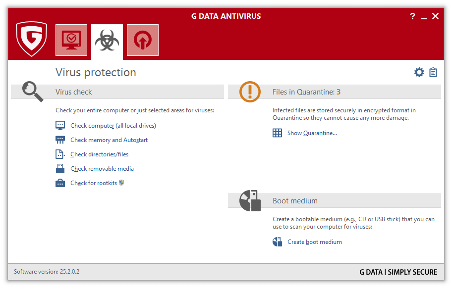Screen dimensions: 452x288
Task: Click the rootkits toolbox icon
Action: coord(60,183)
